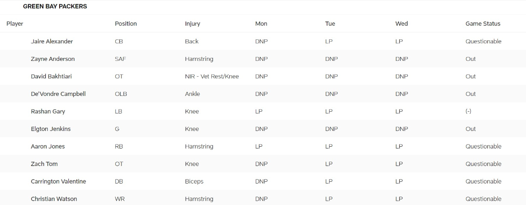Viewport: 526px width, 205px height.
Task: Click the Player column header
Action: click(x=15, y=24)
